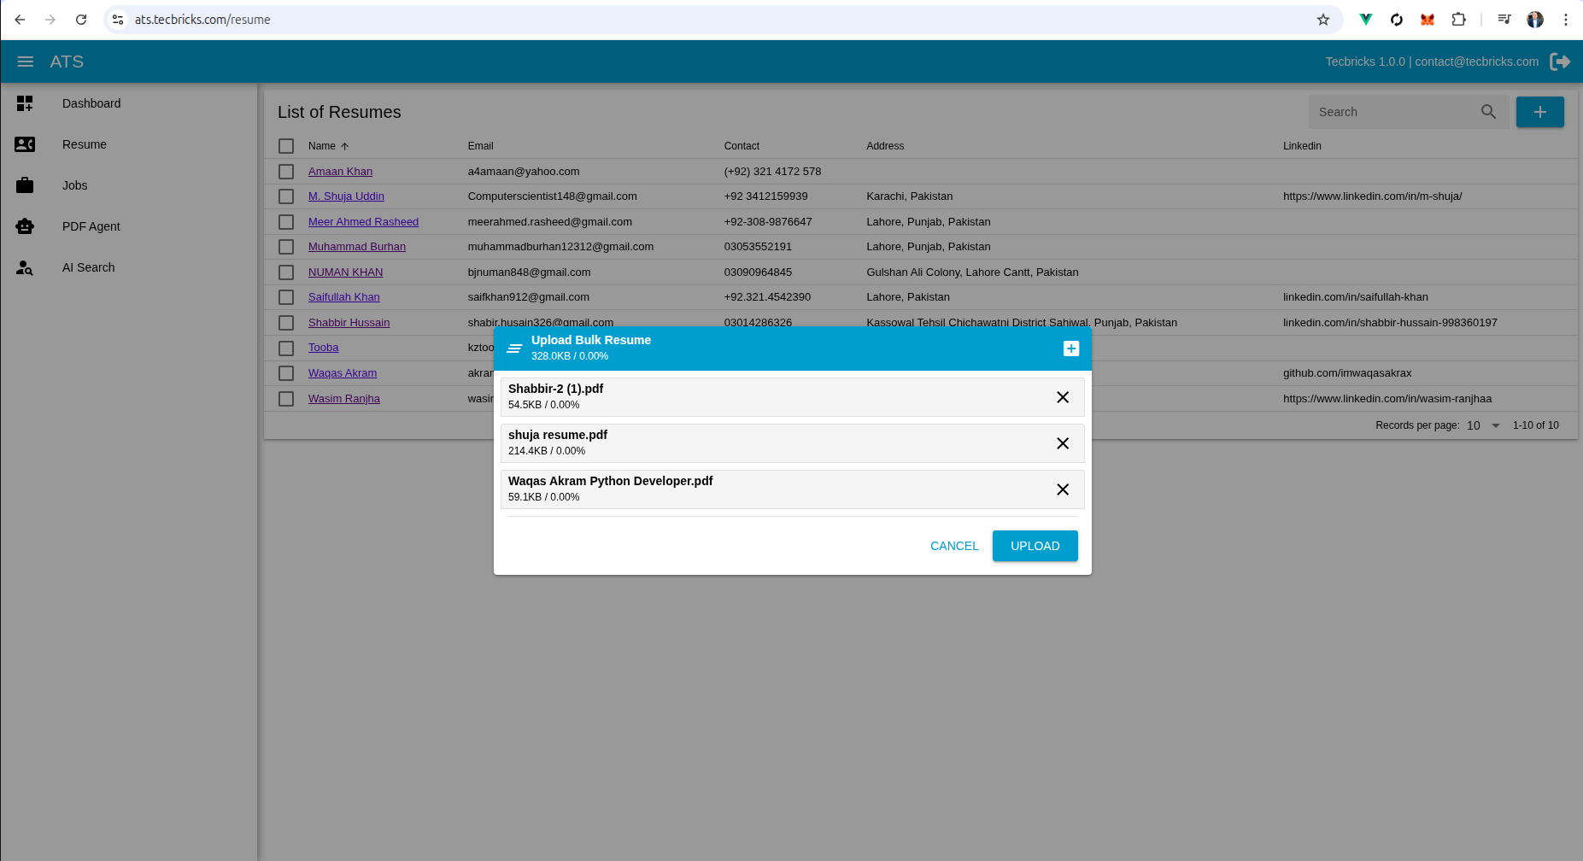Viewport: 1583px width, 861px height.
Task: Check the Muhammad Burhan row checkbox
Action: (286, 247)
